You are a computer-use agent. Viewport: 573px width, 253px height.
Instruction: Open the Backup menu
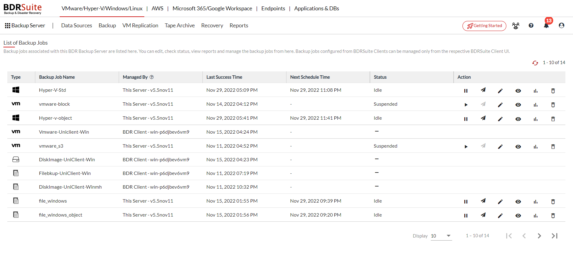[107, 26]
